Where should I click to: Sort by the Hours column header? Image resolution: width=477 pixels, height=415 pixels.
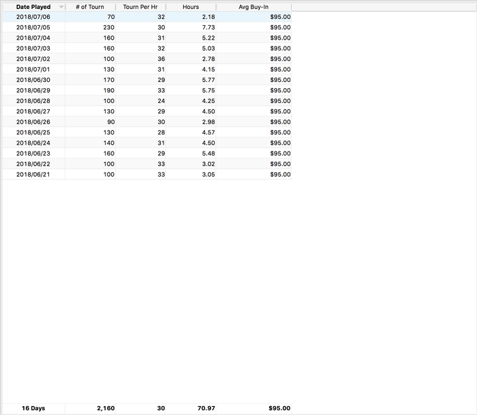tap(191, 7)
